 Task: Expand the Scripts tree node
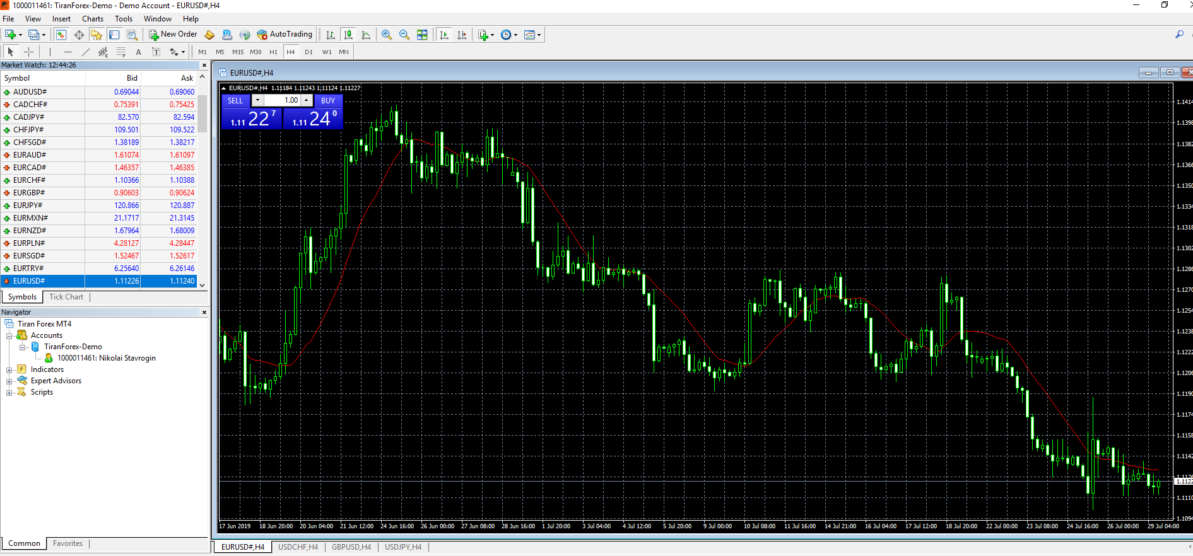[x=9, y=393]
